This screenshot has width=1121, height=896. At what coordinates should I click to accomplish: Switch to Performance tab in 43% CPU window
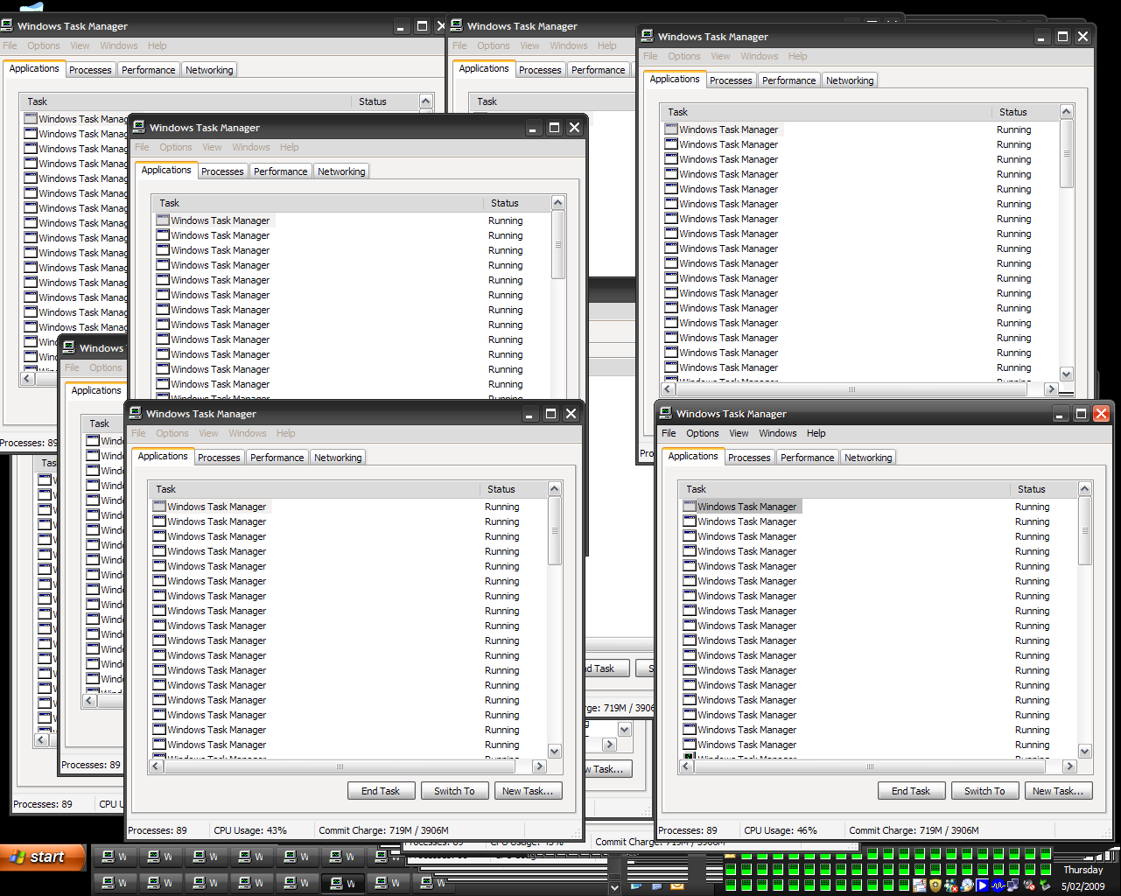coord(277,458)
